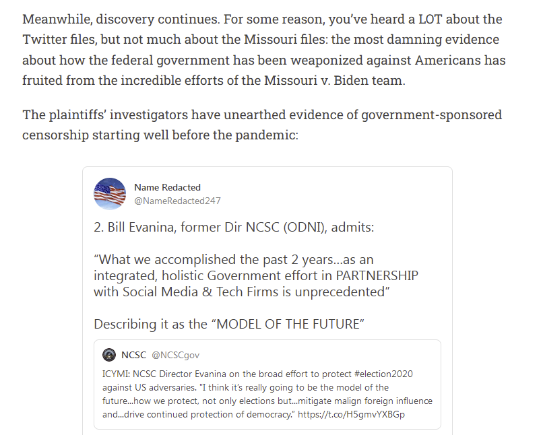
Task: Open the quoted NCSC tweet card
Action: pyautogui.click(x=267, y=384)
